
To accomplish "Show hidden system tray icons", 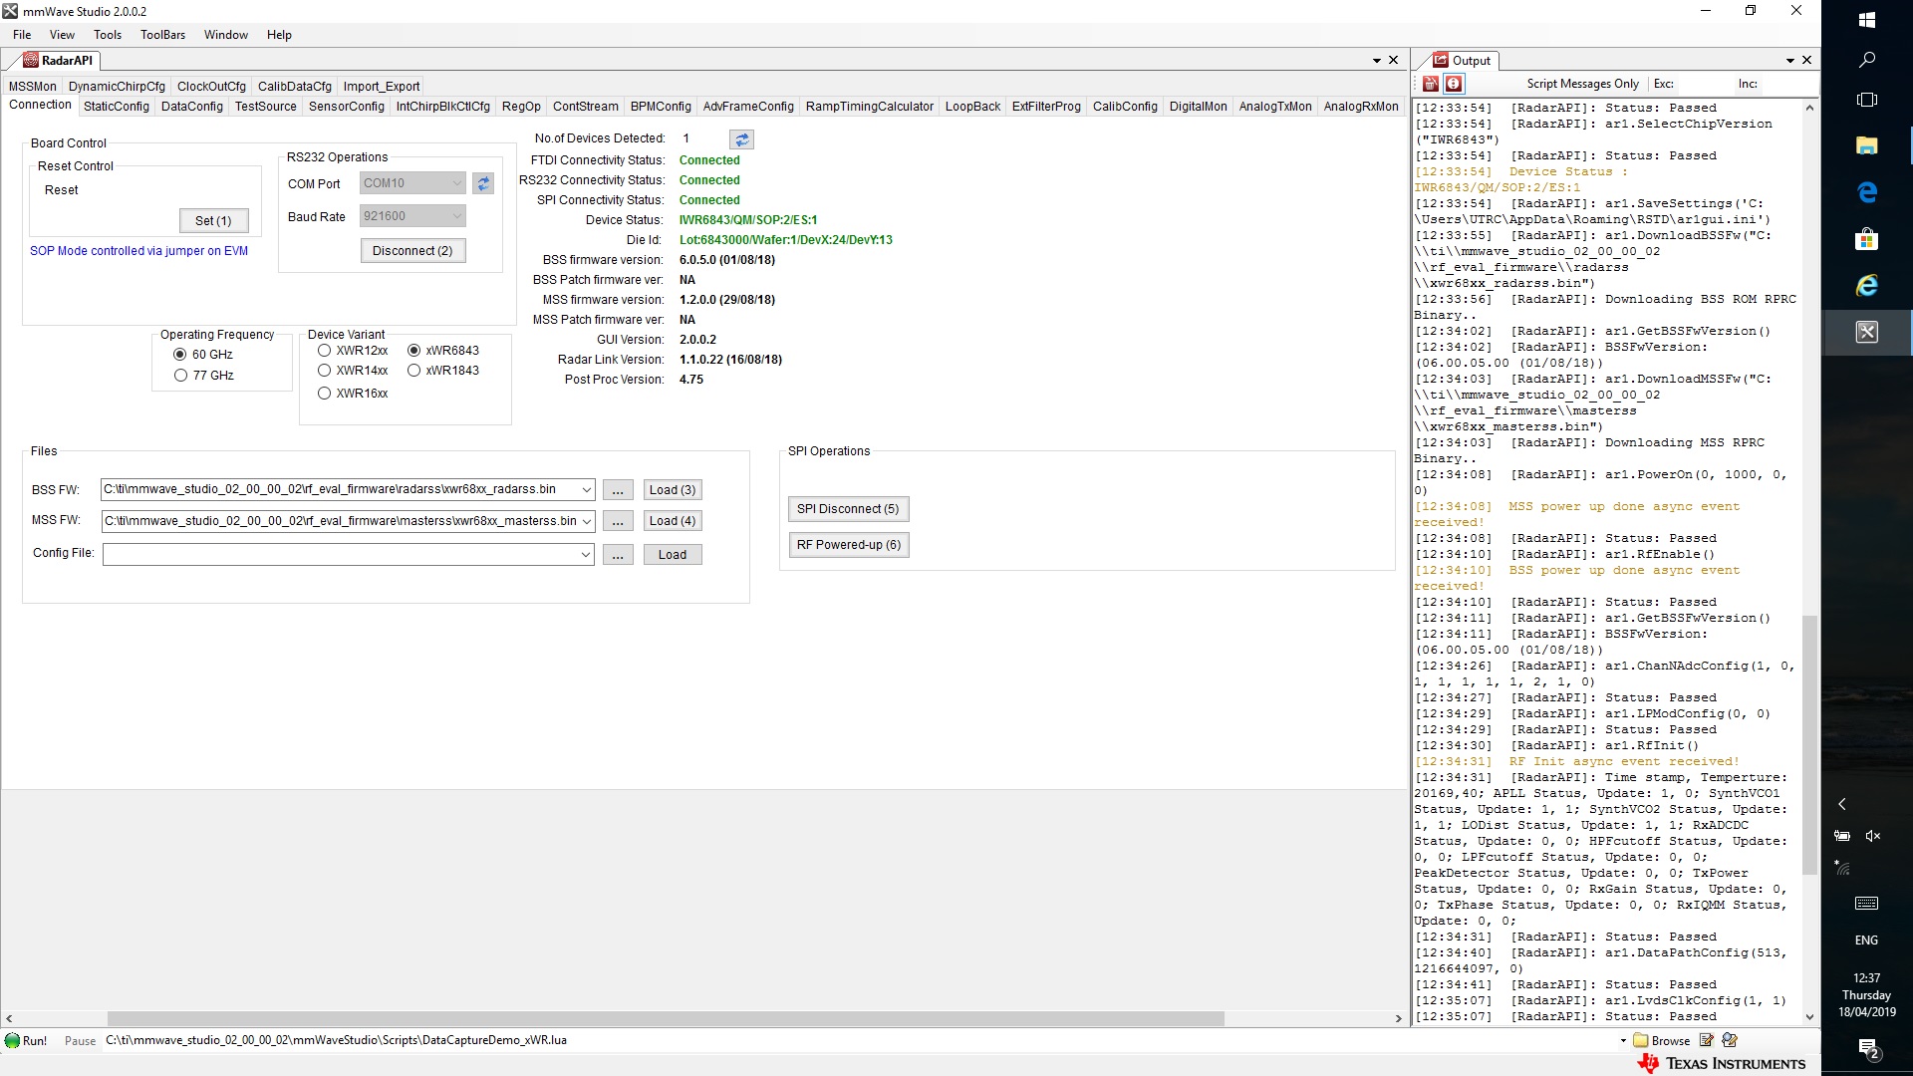I will (x=1842, y=804).
